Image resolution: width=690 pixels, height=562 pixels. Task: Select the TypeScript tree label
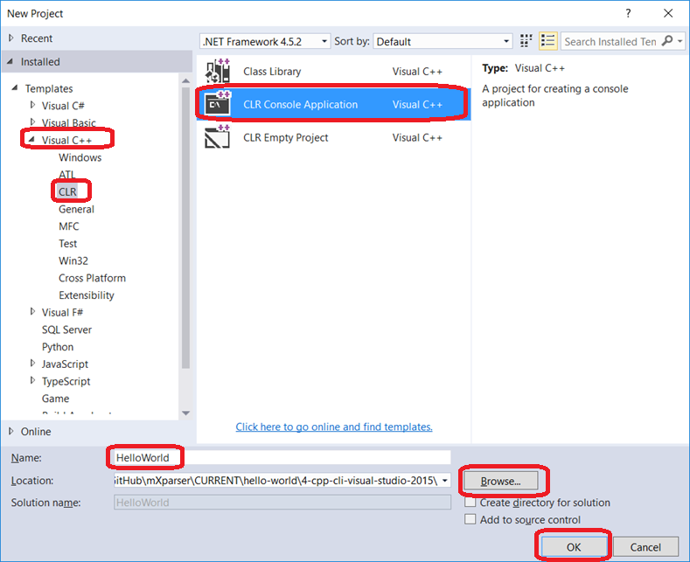(66, 381)
